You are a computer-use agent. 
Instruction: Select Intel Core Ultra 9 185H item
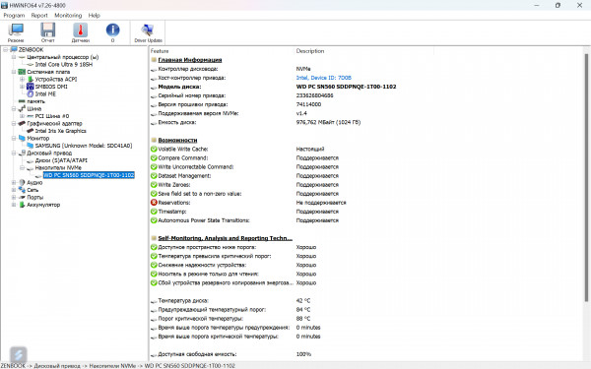[64, 64]
